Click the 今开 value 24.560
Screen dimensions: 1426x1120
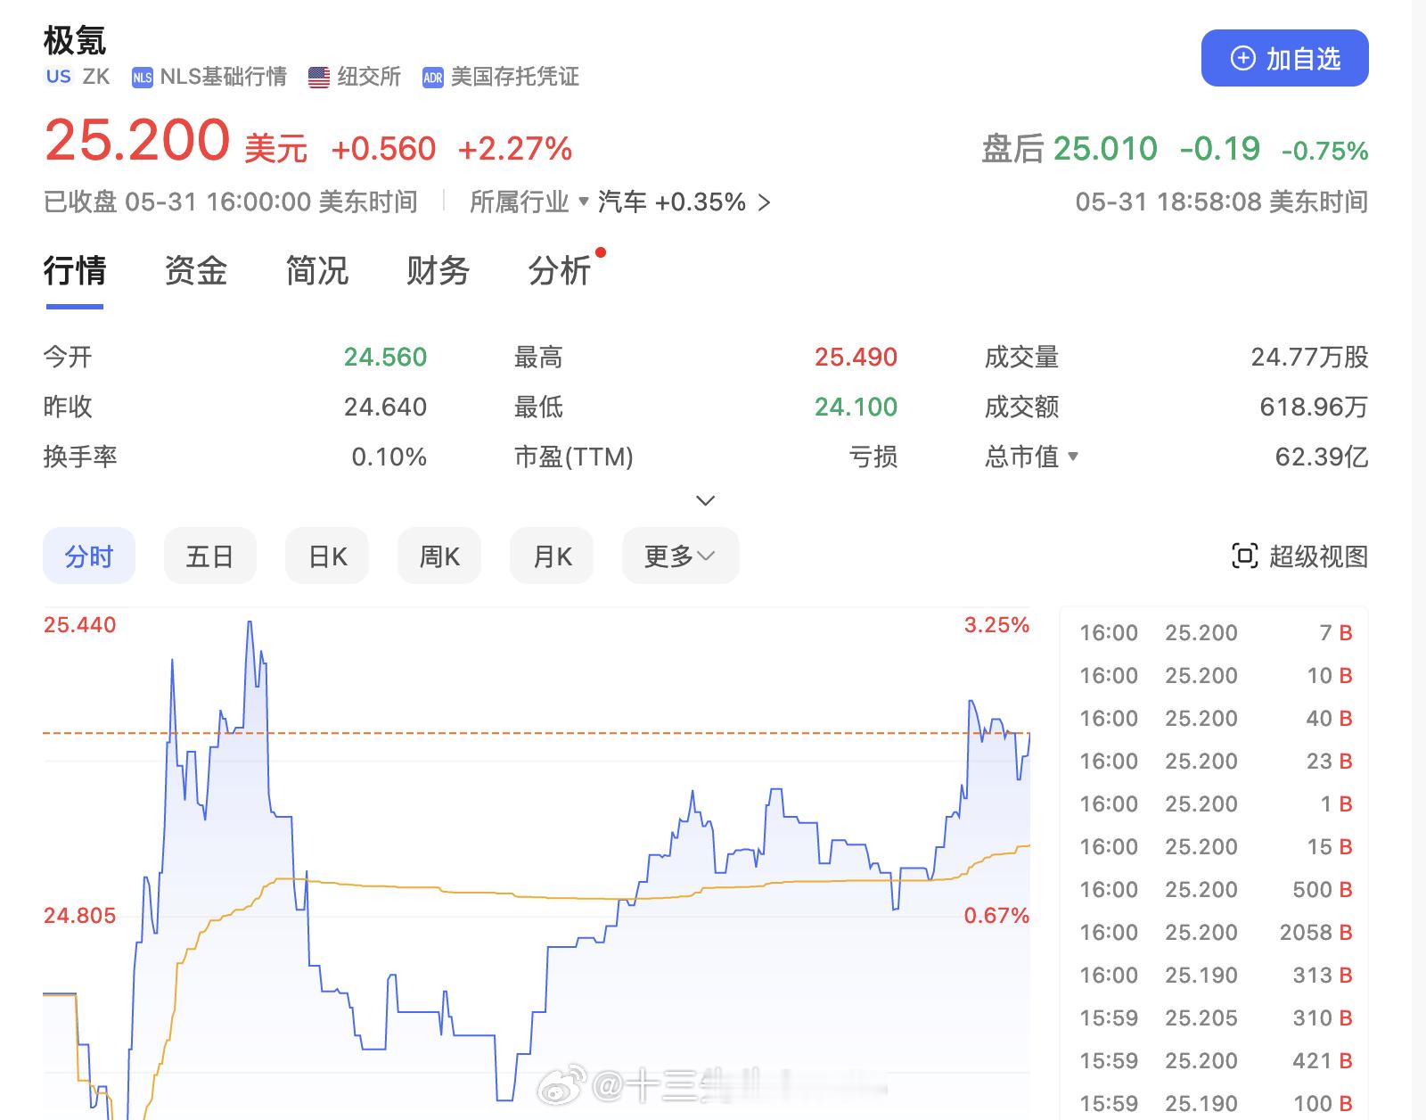pyautogui.click(x=385, y=358)
